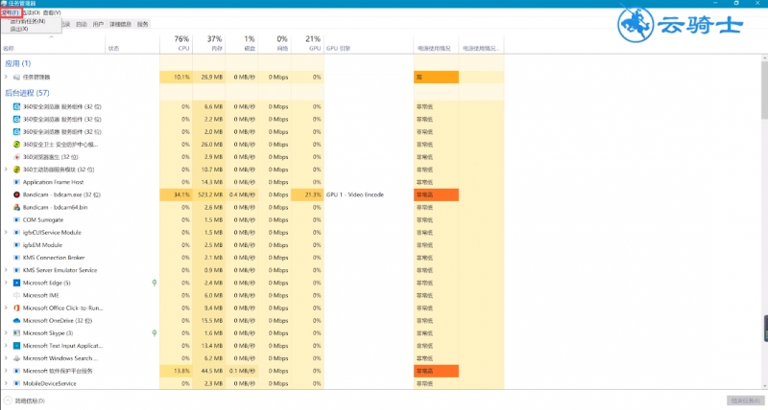Open the 选项(O) menu
The image size is (768, 410).
[x=32, y=12]
